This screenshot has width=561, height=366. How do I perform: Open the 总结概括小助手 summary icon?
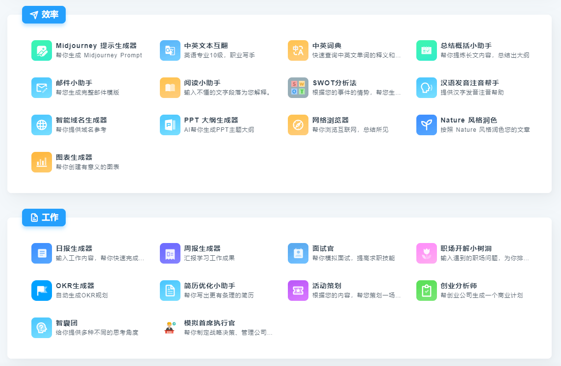(427, 50)
